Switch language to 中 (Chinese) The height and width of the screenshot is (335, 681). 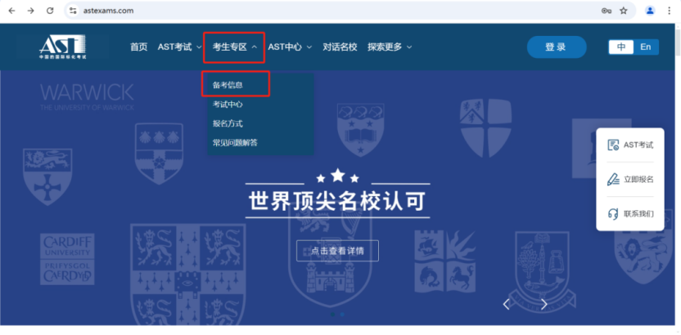coord(621,47)
